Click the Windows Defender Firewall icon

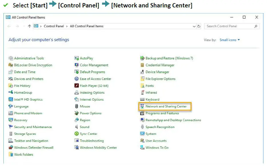(x=11, y=148)
